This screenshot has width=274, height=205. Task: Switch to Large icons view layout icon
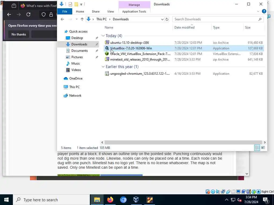(x=263, y=148)
